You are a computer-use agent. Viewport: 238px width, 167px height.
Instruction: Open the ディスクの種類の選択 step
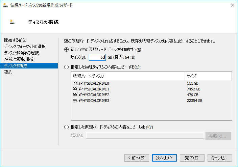[x=21, y=53]
